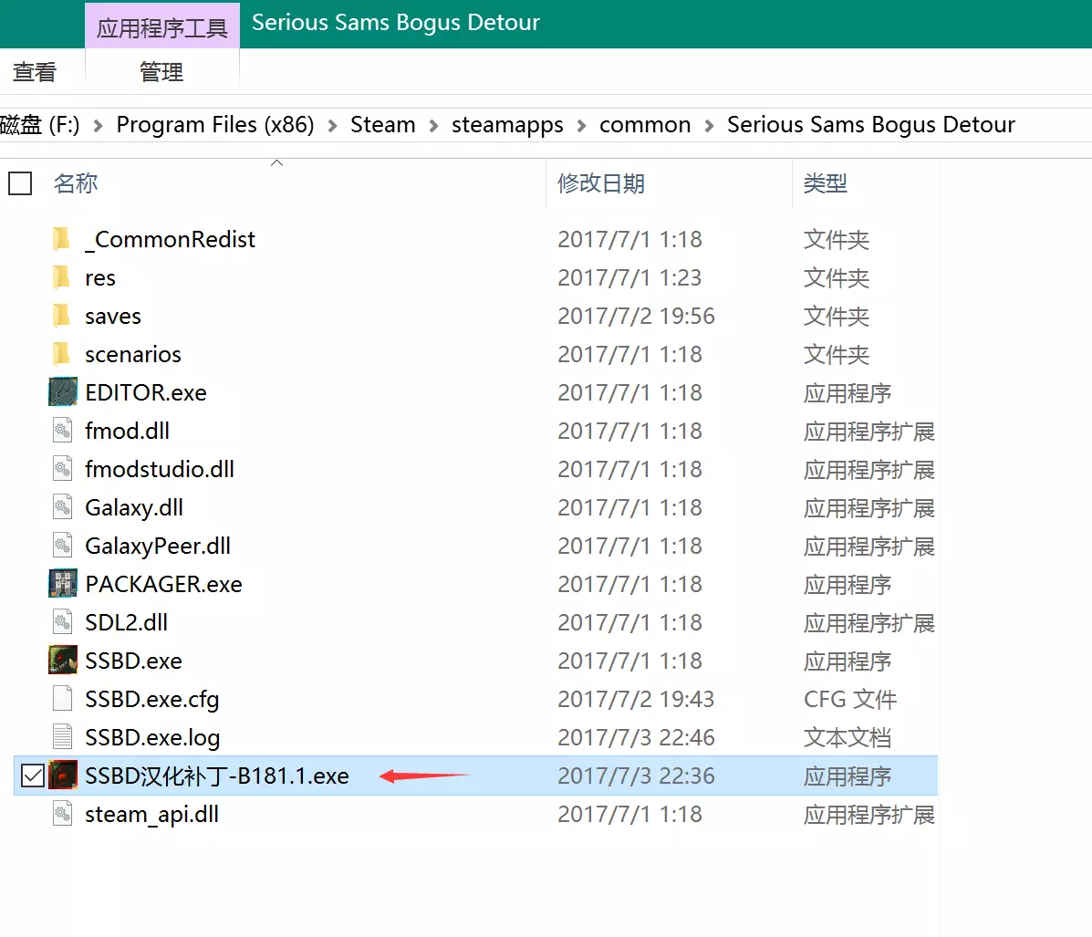Expand breadcrumb chevron after Program Files (x86)
Screen dimensions: 1092x937
pos(332,125)
